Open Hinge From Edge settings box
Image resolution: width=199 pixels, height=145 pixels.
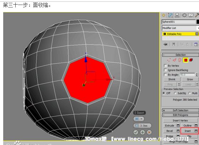(x=196, y=141)
